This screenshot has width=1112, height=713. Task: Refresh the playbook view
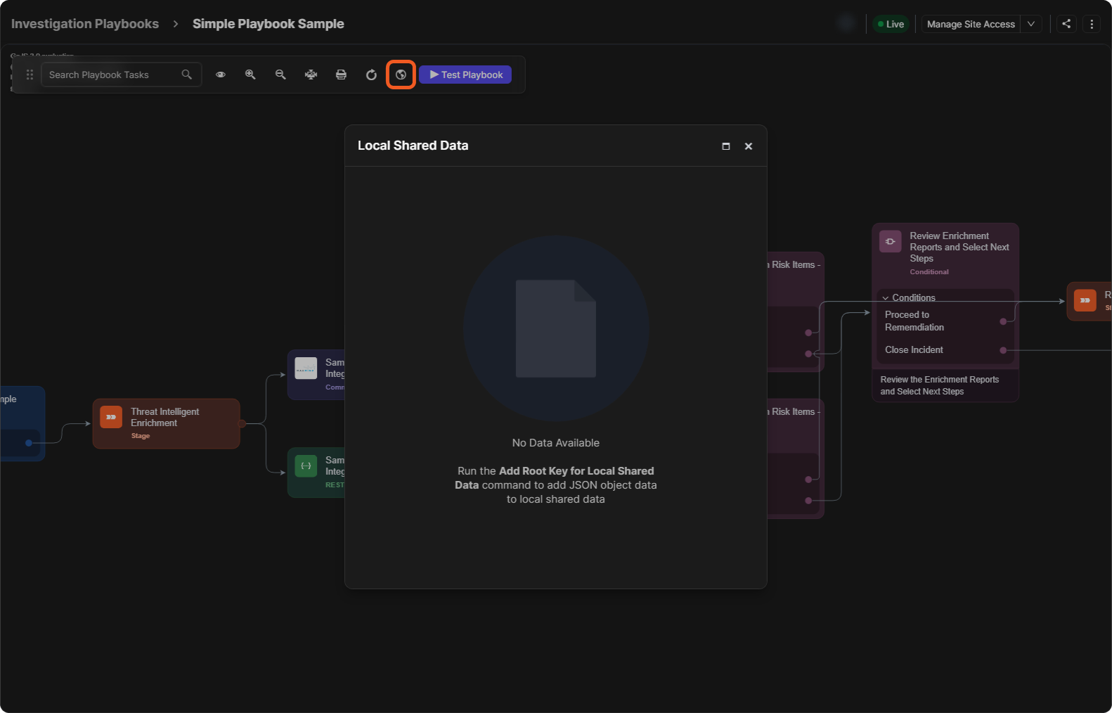(x=371, y=75)
